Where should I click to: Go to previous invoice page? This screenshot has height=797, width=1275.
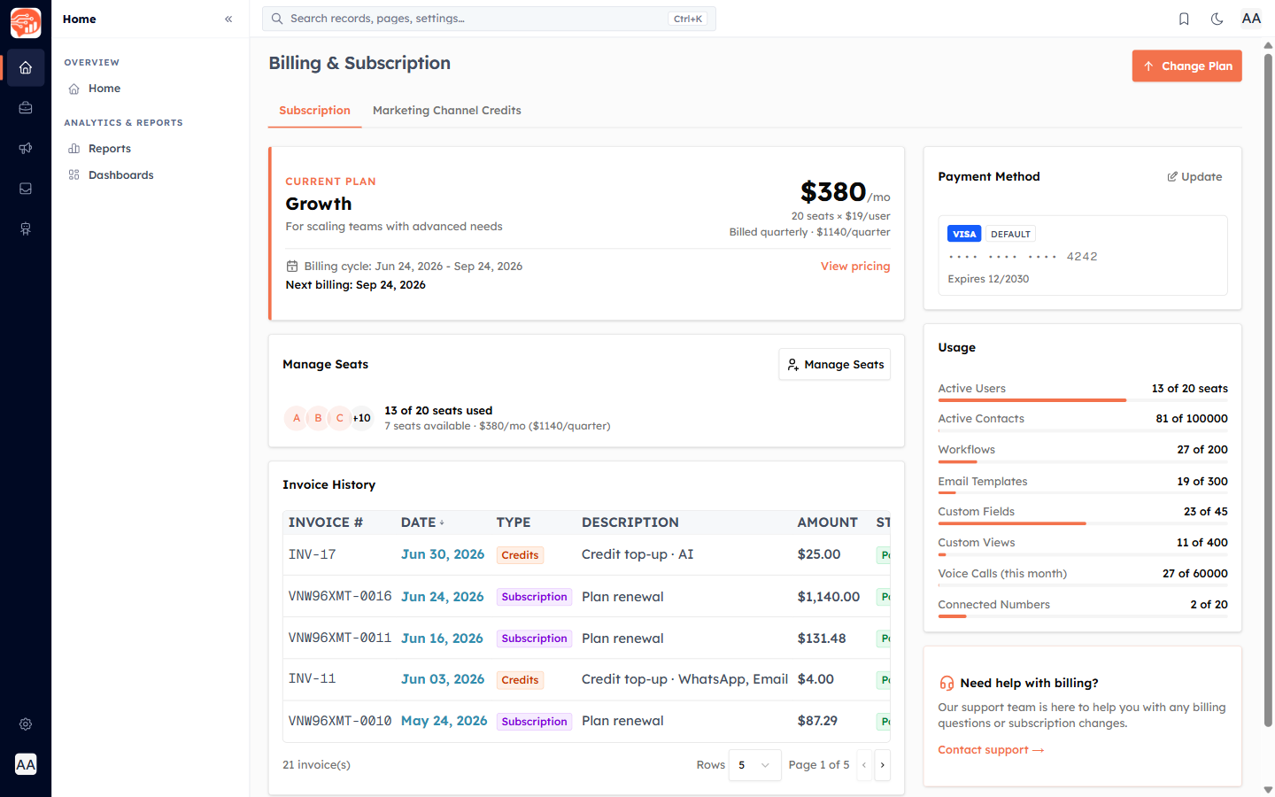864,765
